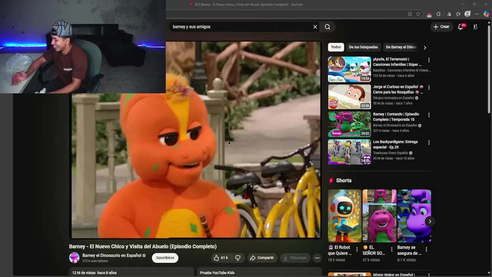Open options for EL SEÑOR SO short
492x277 pixels.
(392, 250)
